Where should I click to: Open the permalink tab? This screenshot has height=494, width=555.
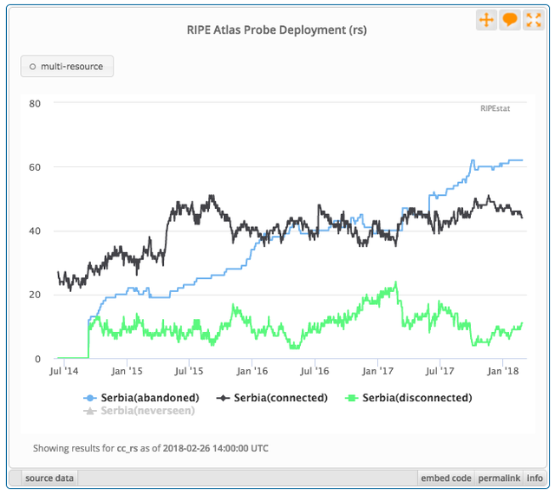pyautogui.click(x=499, y=478)
